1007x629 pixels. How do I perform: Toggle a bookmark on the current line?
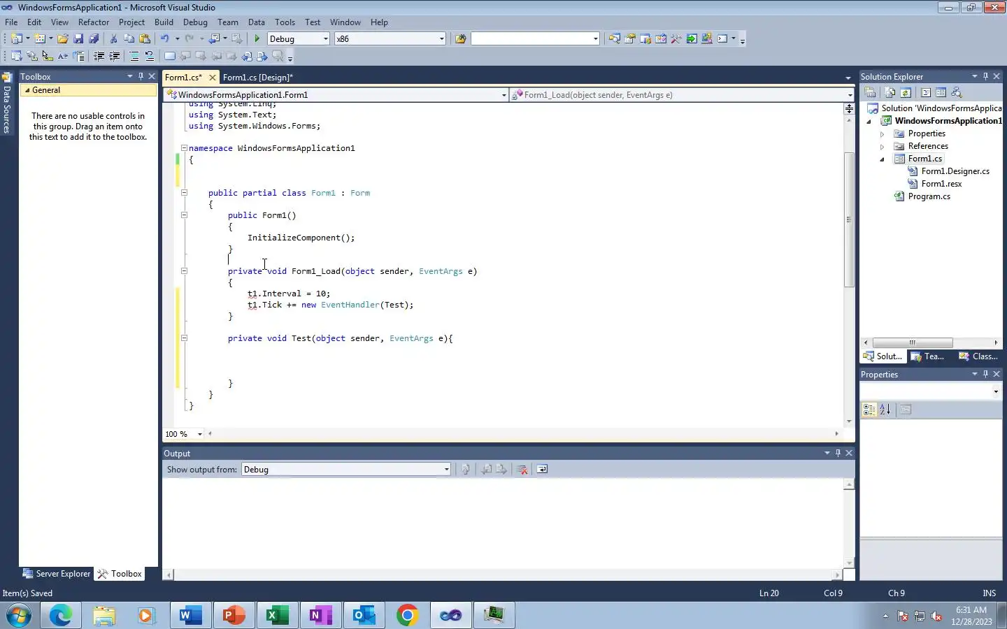[169, 57]
